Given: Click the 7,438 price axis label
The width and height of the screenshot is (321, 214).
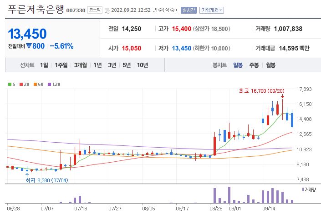Looking at the screenshot, I should click(303, 179).
